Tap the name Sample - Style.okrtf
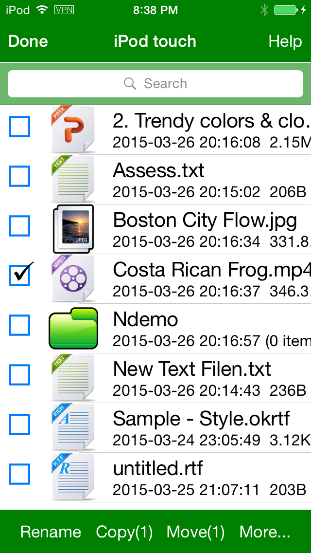This screenshot has width=311, height=553. 202,419
